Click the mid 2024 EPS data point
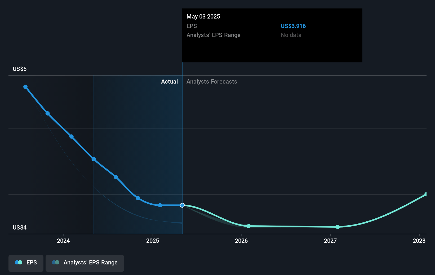 tap(116, 177)
